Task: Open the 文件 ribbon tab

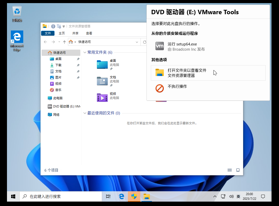Action: pyautogui.click(x=48, y=33)
